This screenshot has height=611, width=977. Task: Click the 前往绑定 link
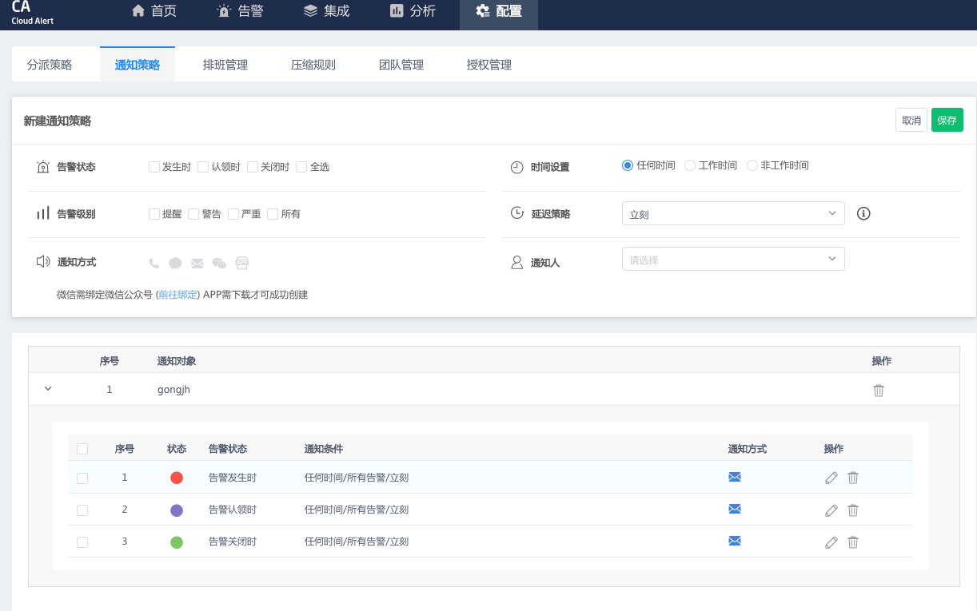(x=177, y=294)
